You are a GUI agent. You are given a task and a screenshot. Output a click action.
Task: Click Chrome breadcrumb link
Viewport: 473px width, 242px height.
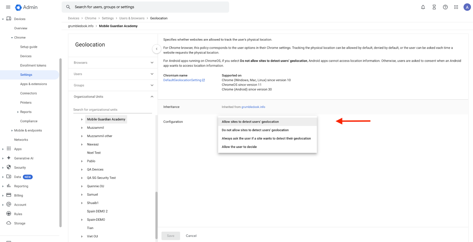tap(90, 18)
